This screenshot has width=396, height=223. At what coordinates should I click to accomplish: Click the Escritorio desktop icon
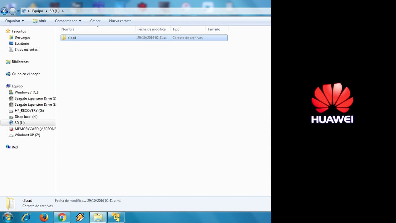pos(11,43)
